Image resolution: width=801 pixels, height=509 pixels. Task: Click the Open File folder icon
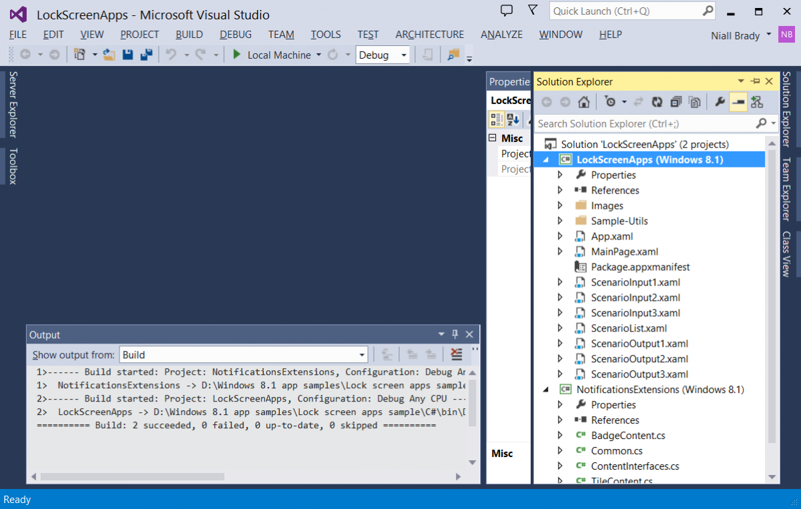(x=109, y=55)
